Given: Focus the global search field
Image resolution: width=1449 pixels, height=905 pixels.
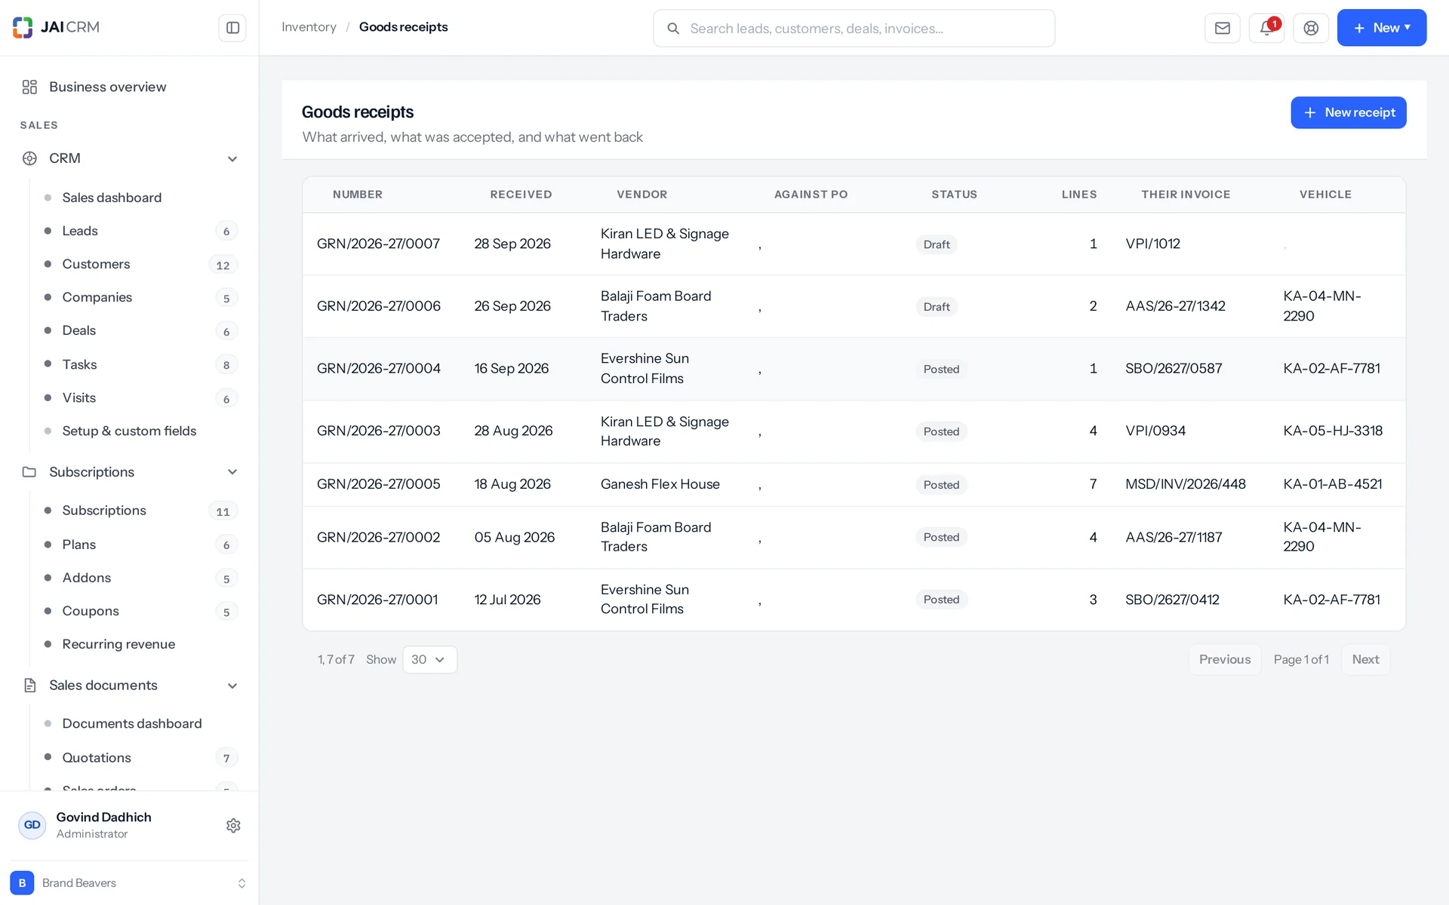Looking at the screenshot, I should click(x=854, y=28).
